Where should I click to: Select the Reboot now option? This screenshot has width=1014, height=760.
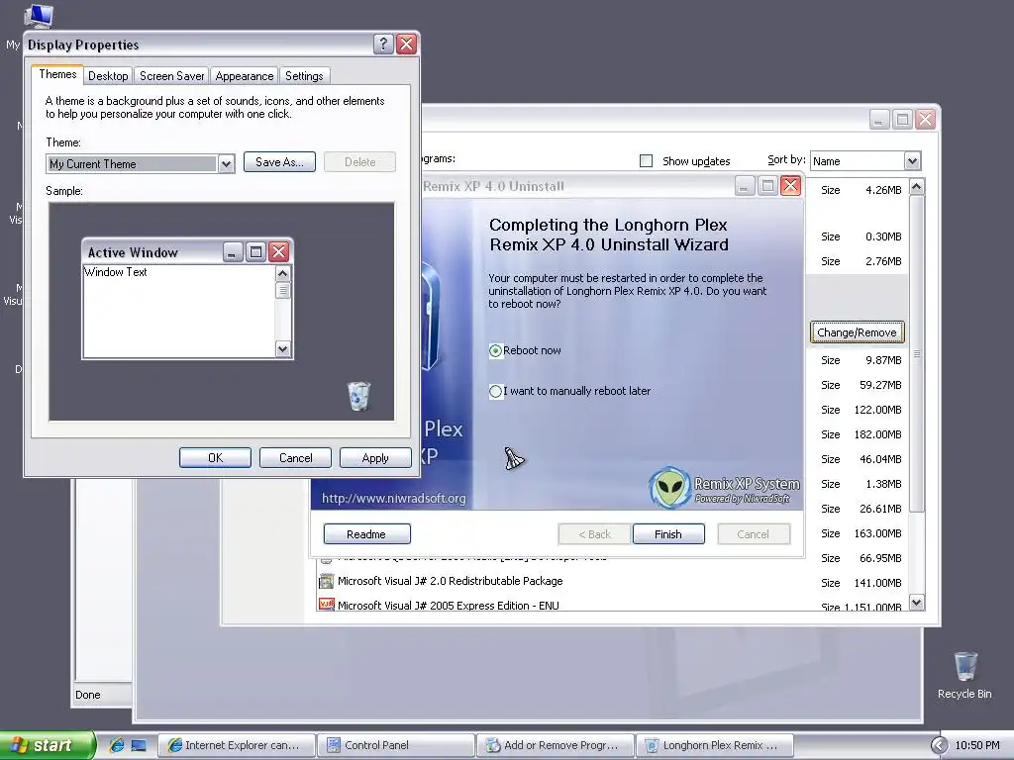[x=496, y=351]
